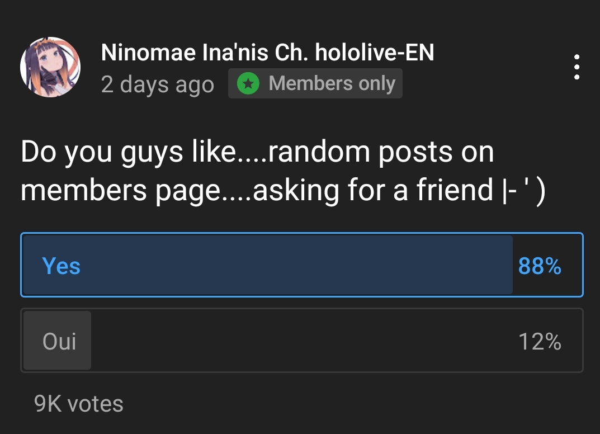Select the Yes poll option
The image size is (600, 434).
point(301,265)
